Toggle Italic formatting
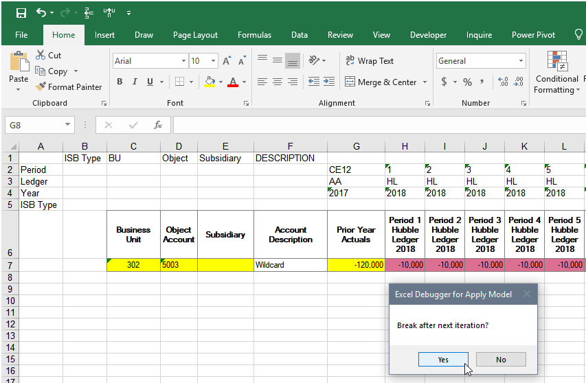586x383 pixels. tap(135, 82)
